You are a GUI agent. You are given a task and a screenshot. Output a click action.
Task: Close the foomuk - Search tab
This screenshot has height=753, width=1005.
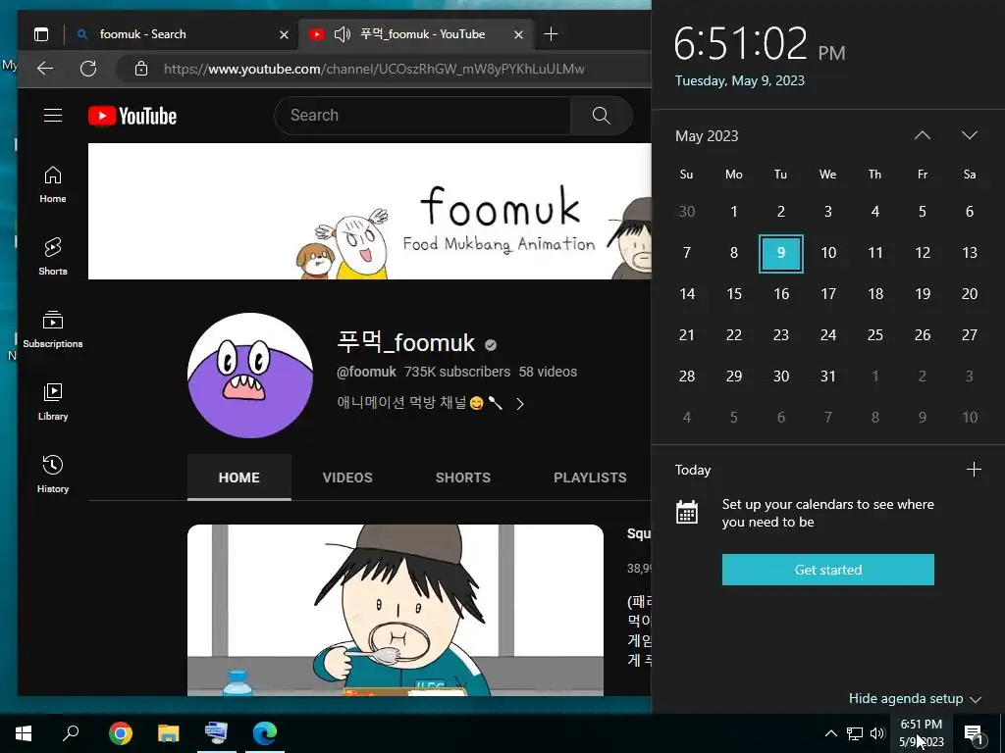pyautogui.click(x=284, y=34)
